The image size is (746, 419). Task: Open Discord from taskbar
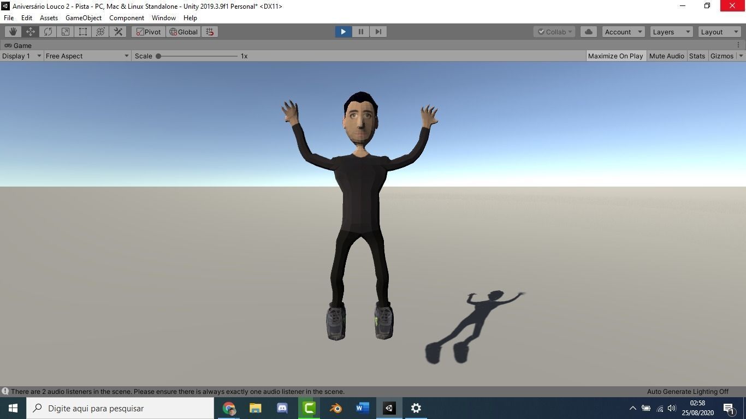click(282, 408)
